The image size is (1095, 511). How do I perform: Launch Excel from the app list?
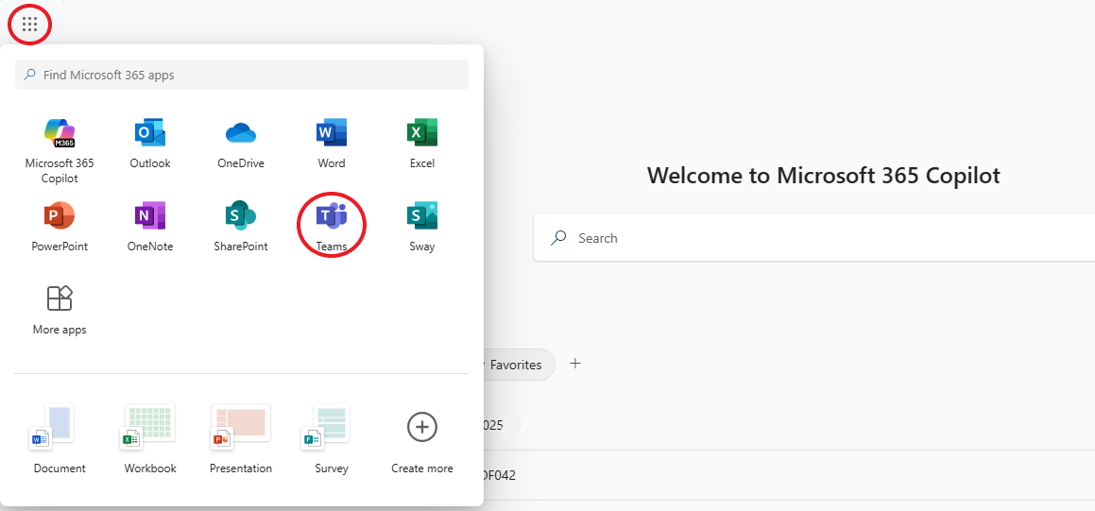point(422,144)
